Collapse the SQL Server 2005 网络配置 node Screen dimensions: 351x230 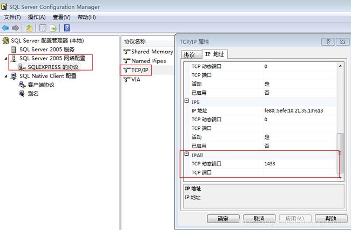pyautogui.click(x=6, y=59)
